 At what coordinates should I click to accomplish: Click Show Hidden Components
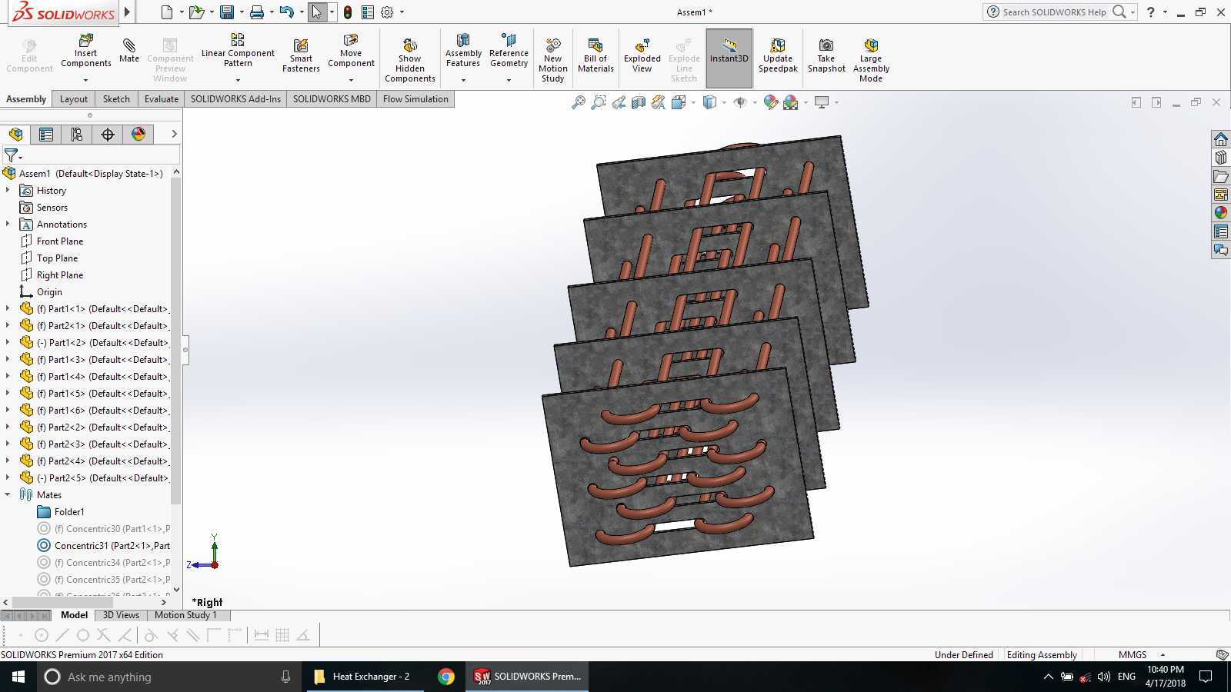point(410,60)
